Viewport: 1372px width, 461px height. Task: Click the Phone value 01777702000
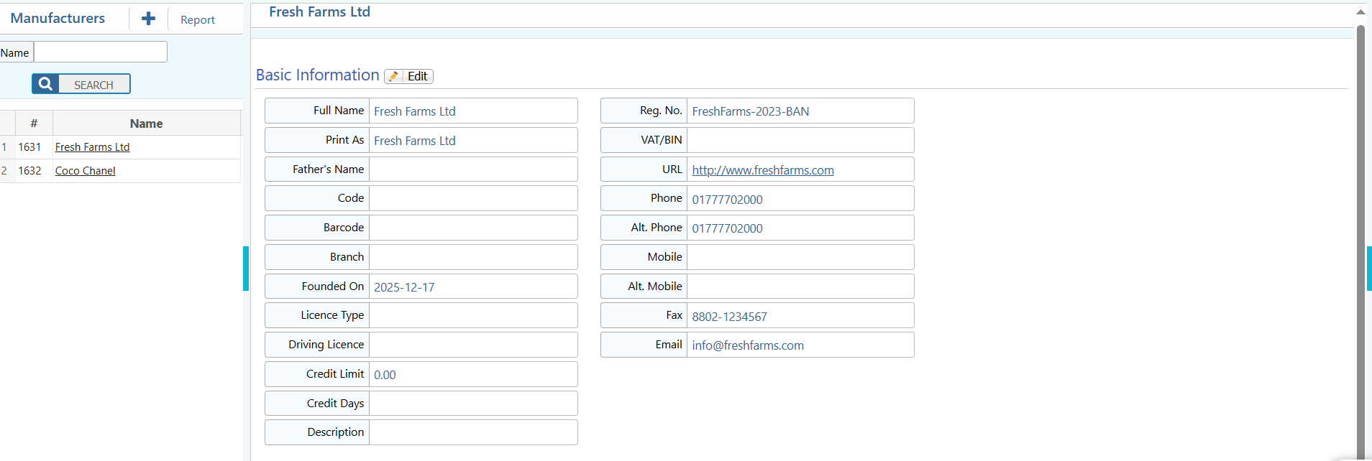click(x=727, y=200)
